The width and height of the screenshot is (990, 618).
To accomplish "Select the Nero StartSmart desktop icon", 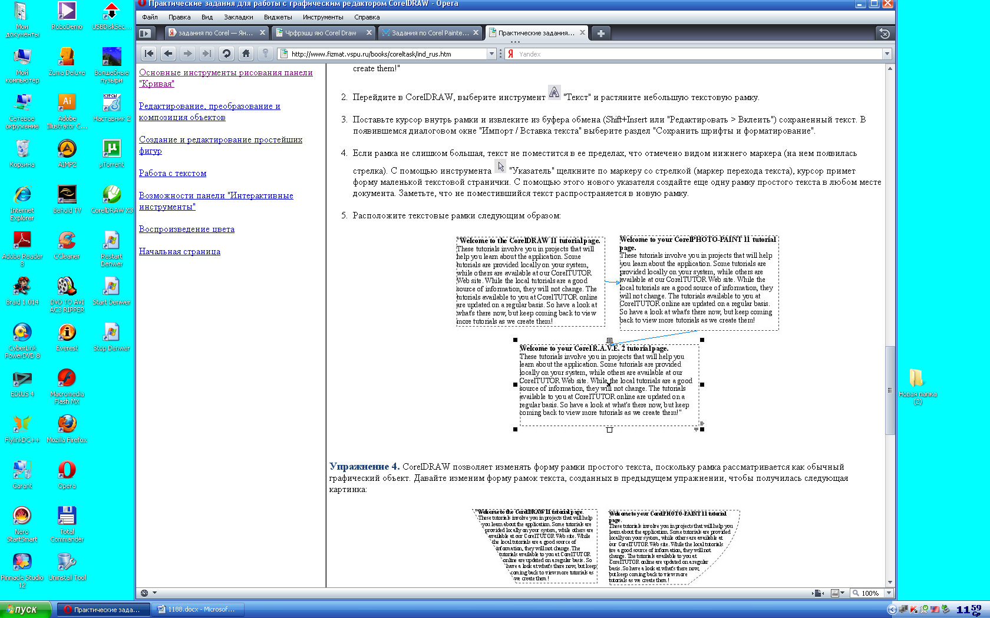I will click(22, 523).
